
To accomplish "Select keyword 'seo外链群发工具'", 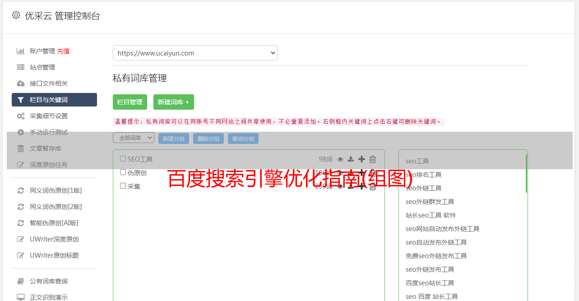I will click(x=430, y=202).
